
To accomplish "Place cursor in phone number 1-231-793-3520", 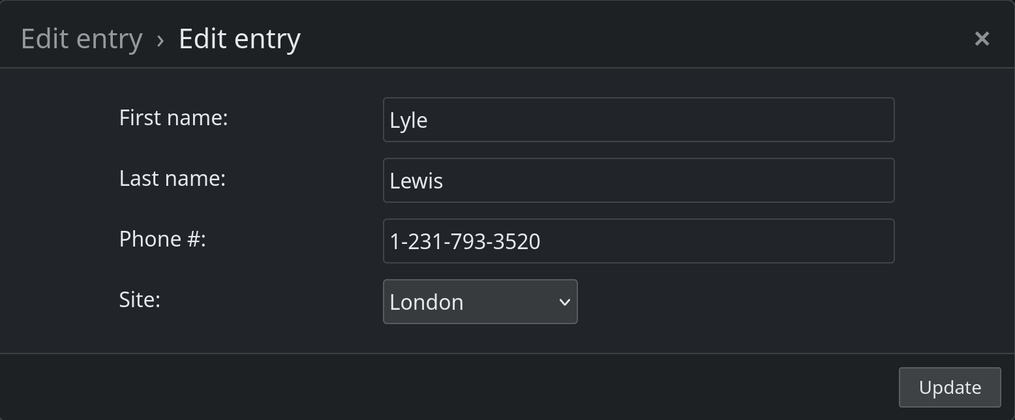I will pyautogui.click(x=464, y=242).
